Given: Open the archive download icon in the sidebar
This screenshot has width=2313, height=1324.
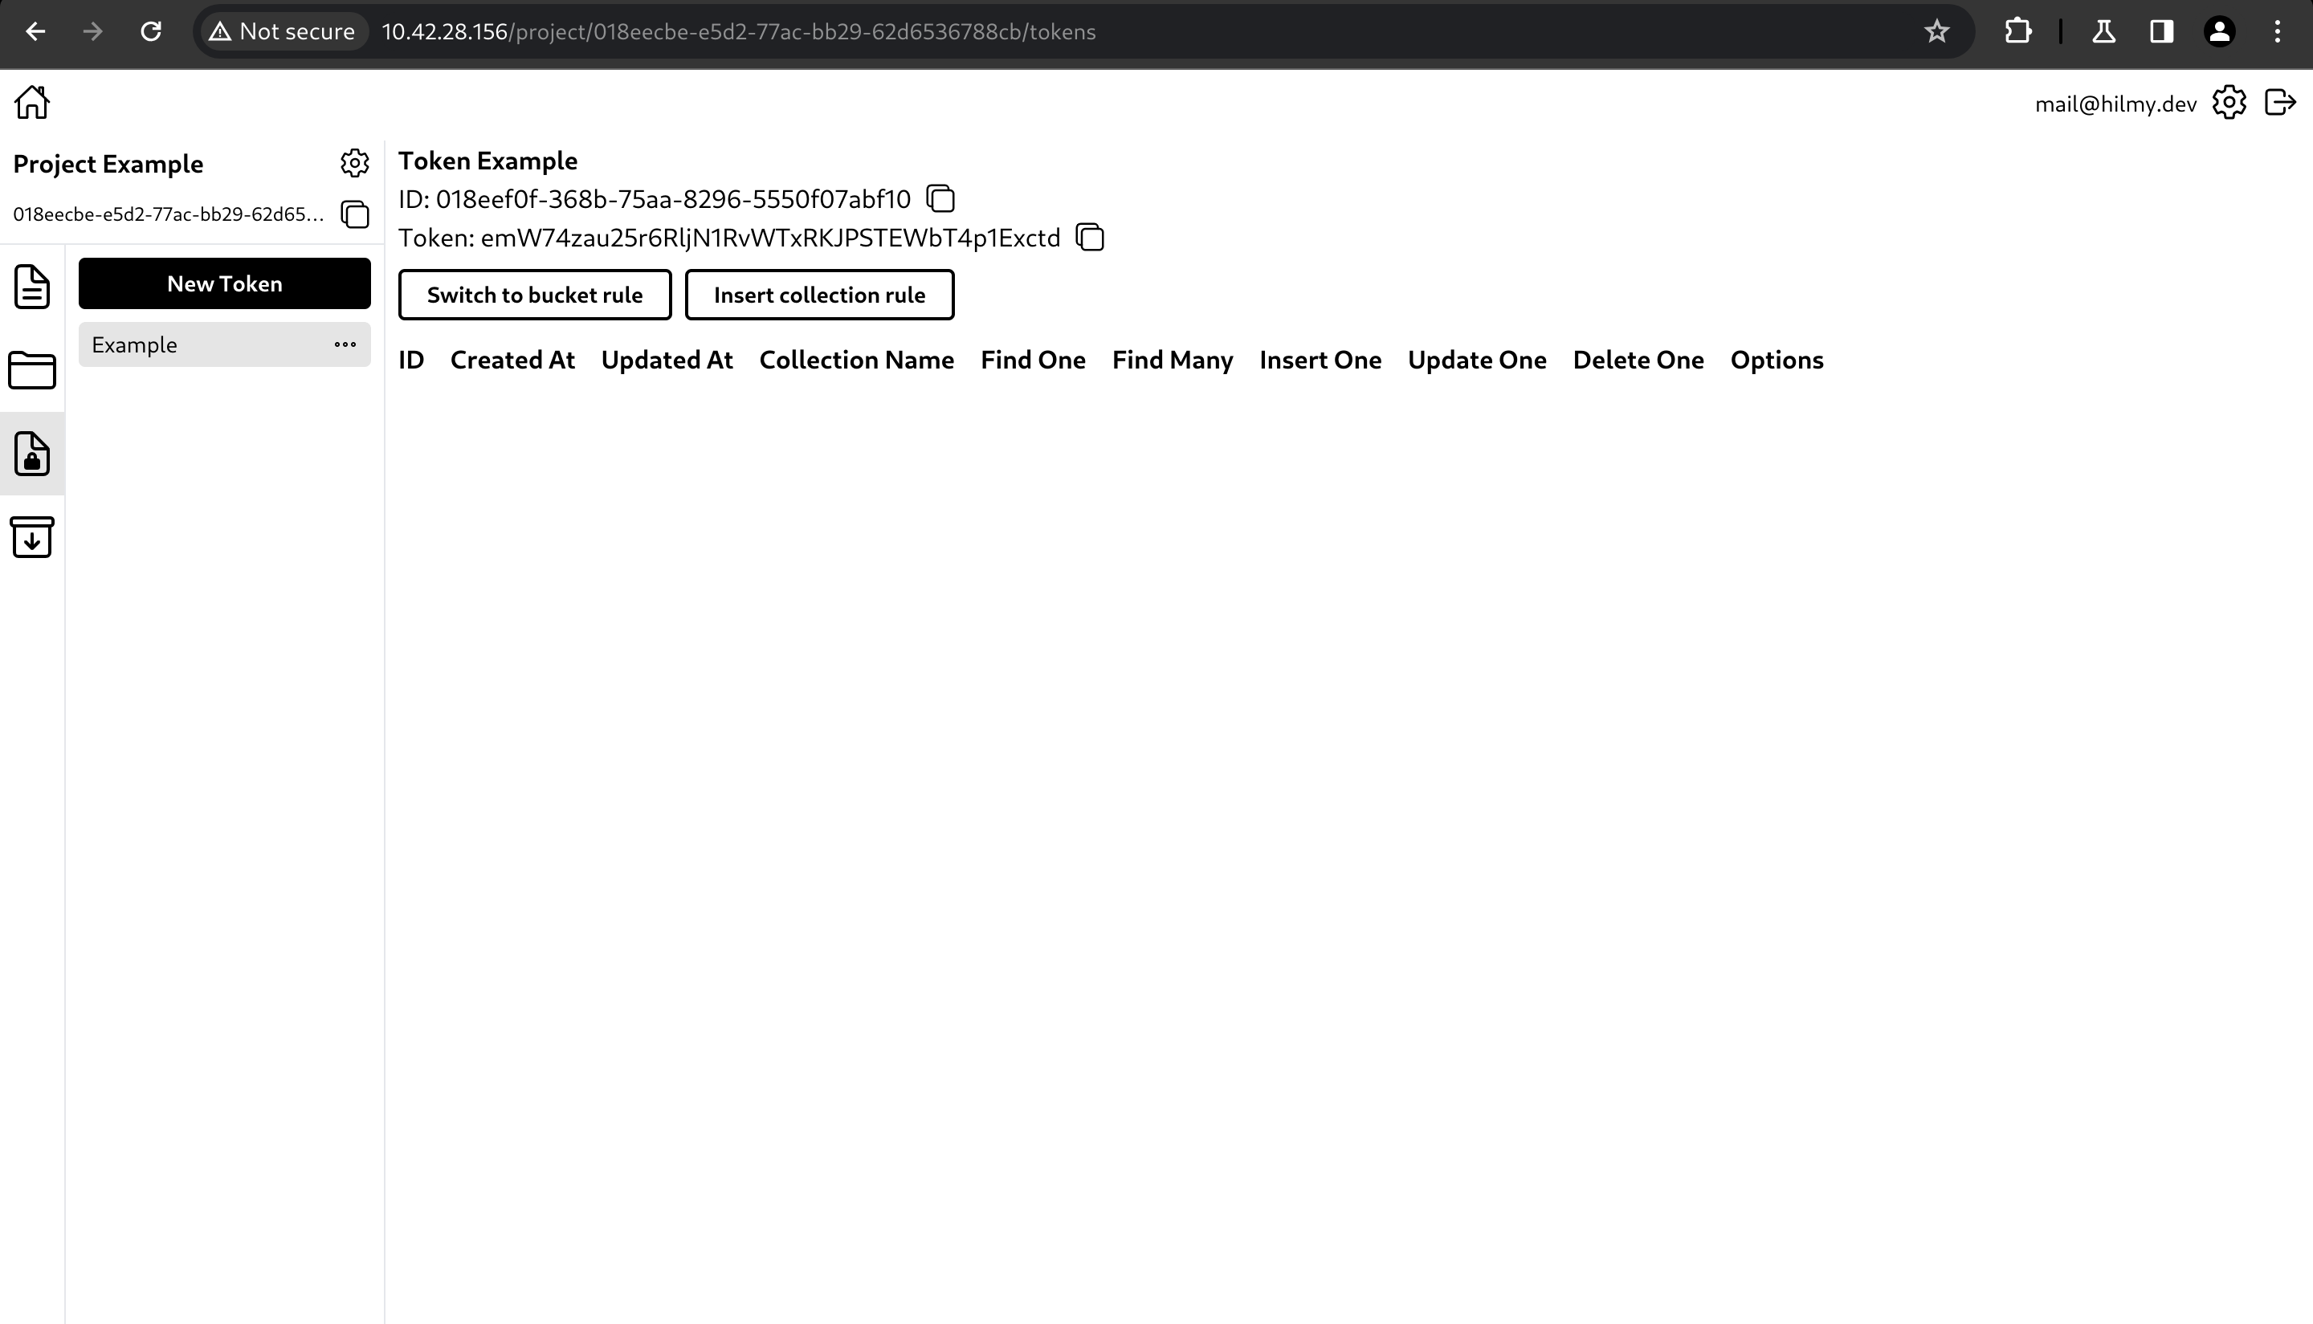Looking at the screenshot, I should 32,536.
